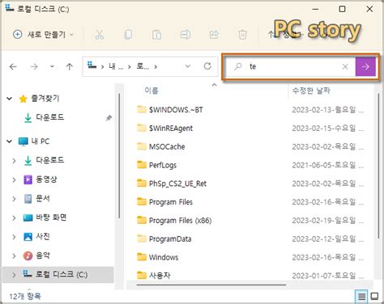Select the Program Files folder
The height and width of the screenshot is (304, 384).
coord(164,202)
